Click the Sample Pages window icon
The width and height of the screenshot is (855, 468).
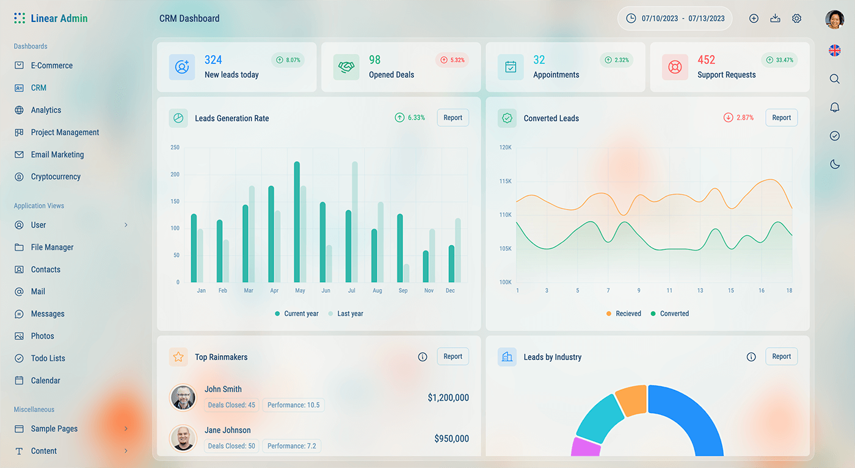click(x=19, y=429)
